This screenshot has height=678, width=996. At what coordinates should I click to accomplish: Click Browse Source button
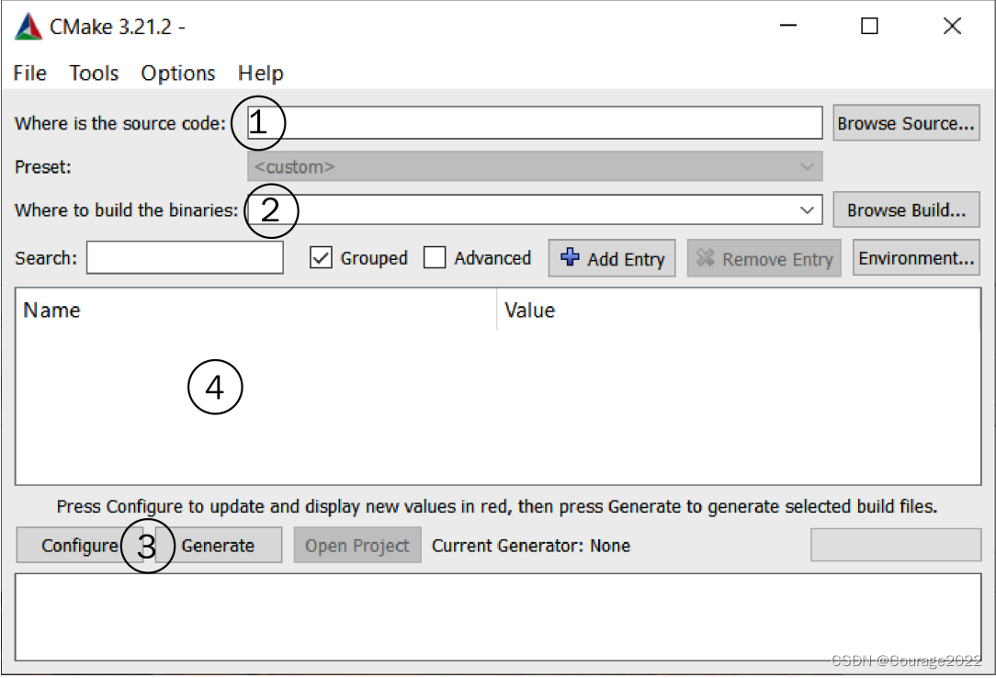906,122
